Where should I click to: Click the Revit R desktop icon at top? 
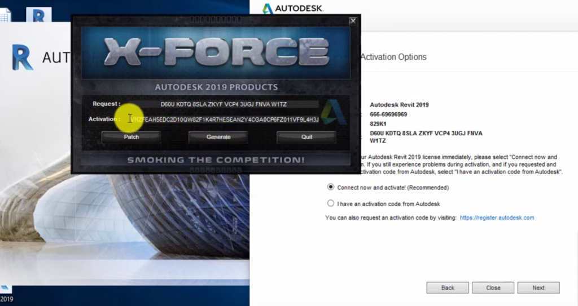[x=39, y=15]
